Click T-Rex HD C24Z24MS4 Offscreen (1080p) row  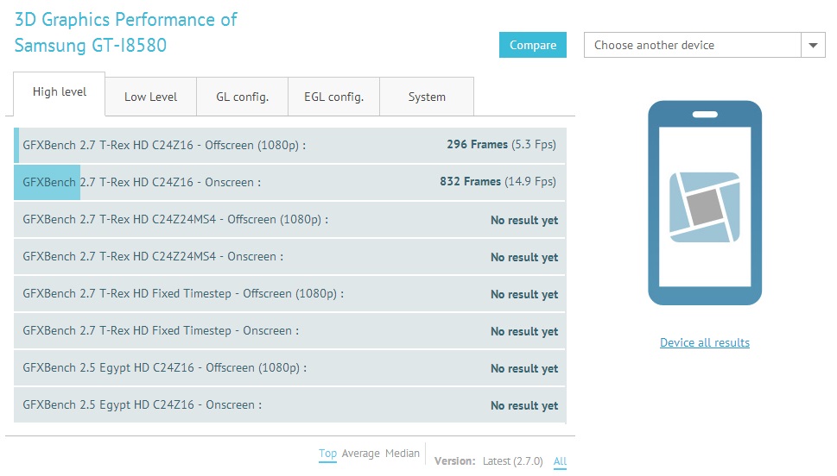tap(290, 220)
